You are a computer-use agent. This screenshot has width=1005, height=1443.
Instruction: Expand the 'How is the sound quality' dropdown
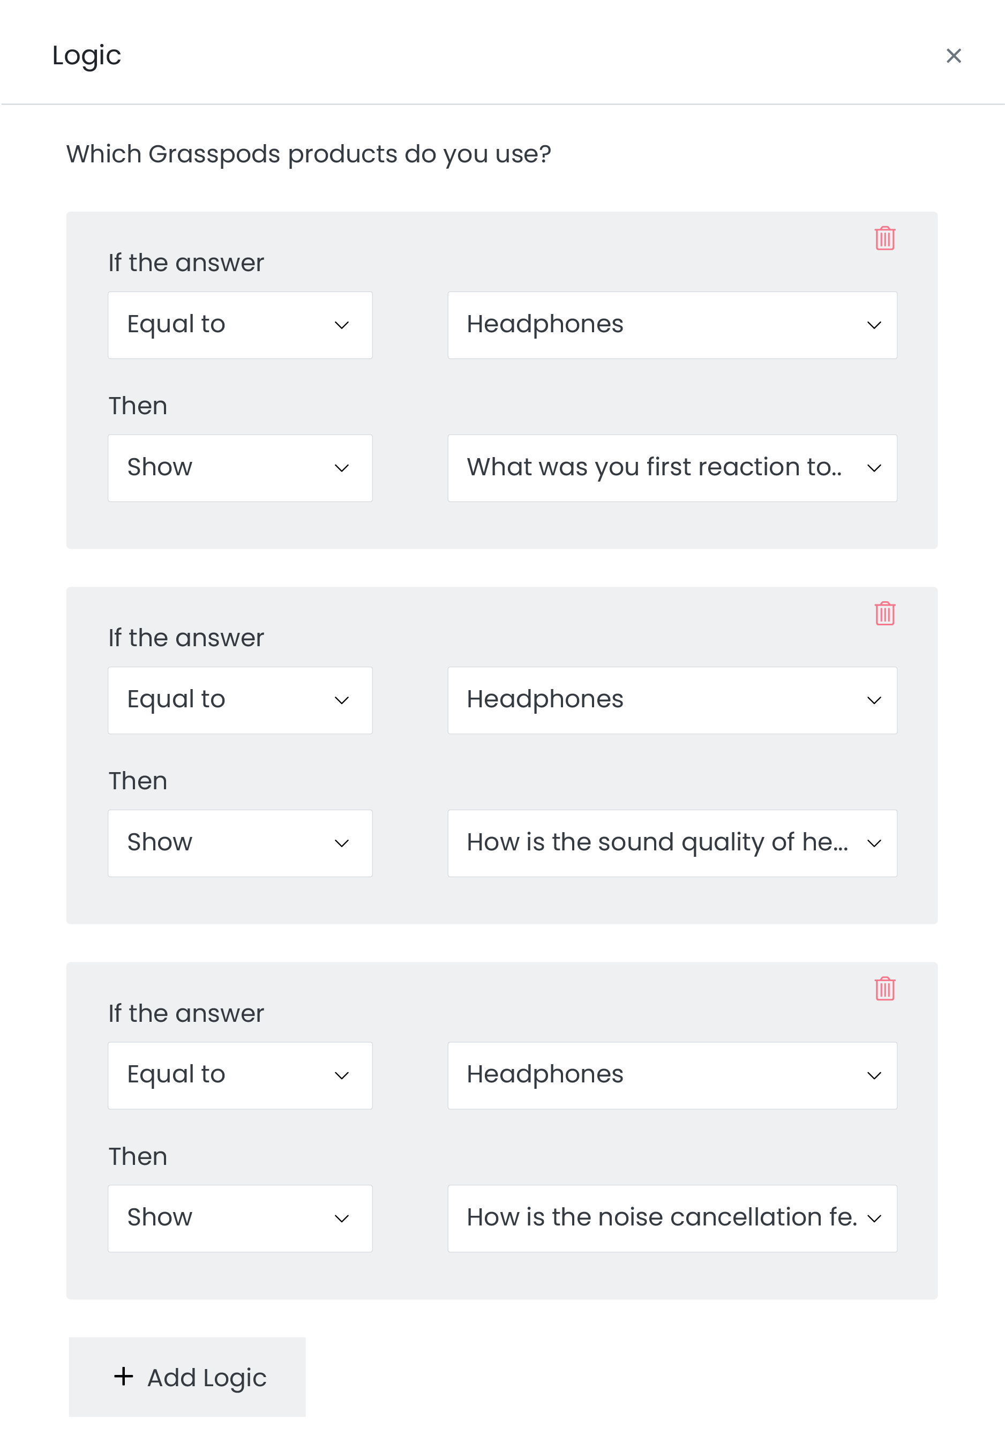point(671,843)
